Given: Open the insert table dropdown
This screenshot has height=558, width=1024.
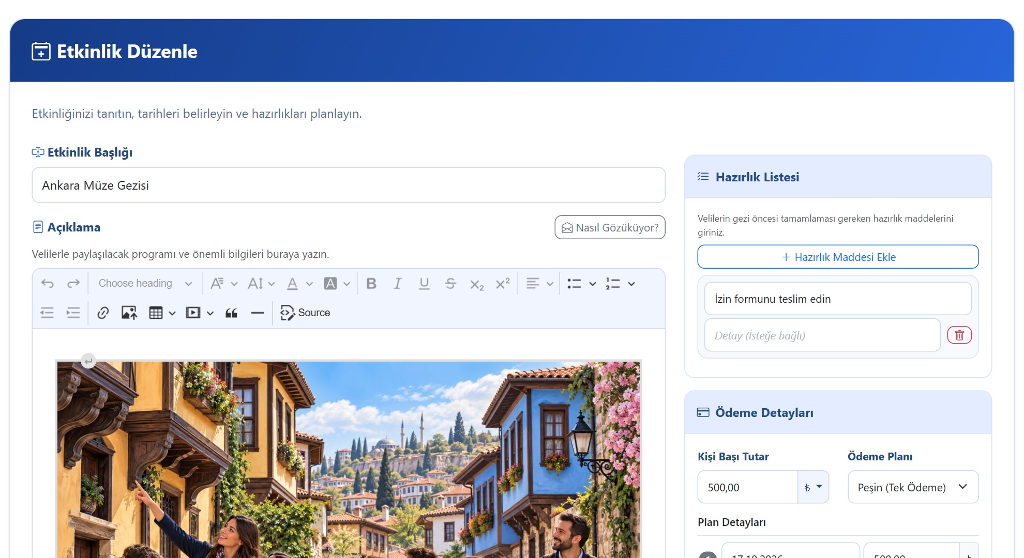Looking at the screenshot, I should pos(162,313).
